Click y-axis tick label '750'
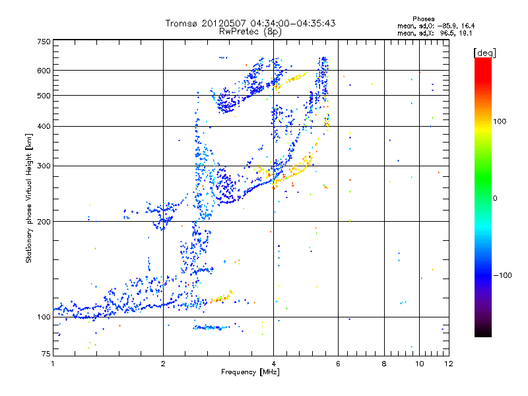 pos(44,42)
